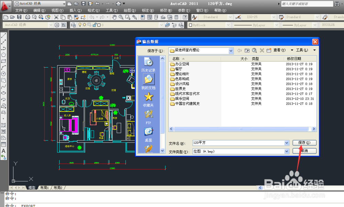Open the Edit menu
344x207 pixels.
(39, 10)
